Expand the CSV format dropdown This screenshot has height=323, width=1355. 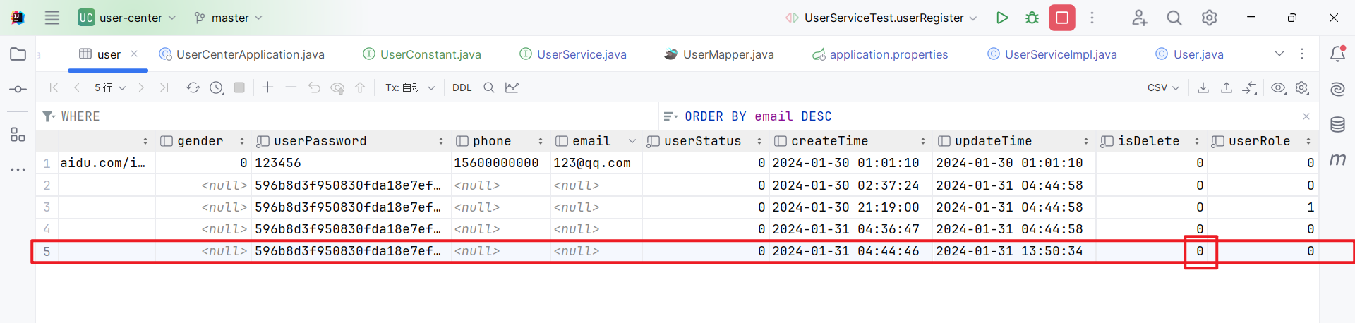click(1163, 87)
